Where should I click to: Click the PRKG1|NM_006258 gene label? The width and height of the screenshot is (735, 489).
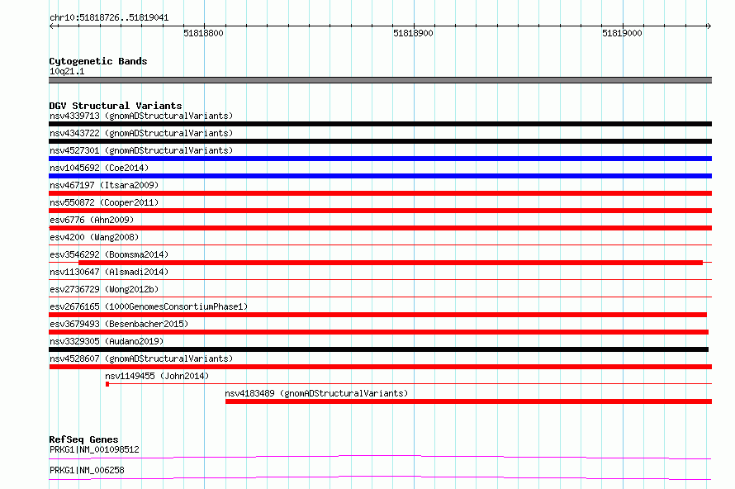click(x=87, y=470)
